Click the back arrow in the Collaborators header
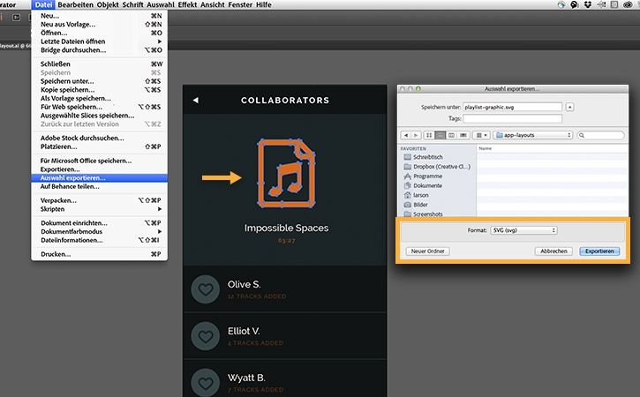The height and width of the screenshot is (397, 640). point(196,100)
